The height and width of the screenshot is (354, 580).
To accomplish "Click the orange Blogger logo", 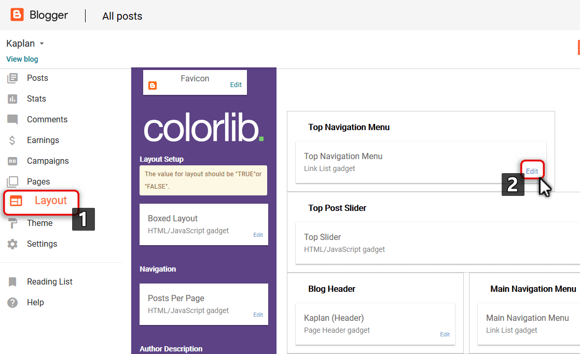I will tap(17, 15).
